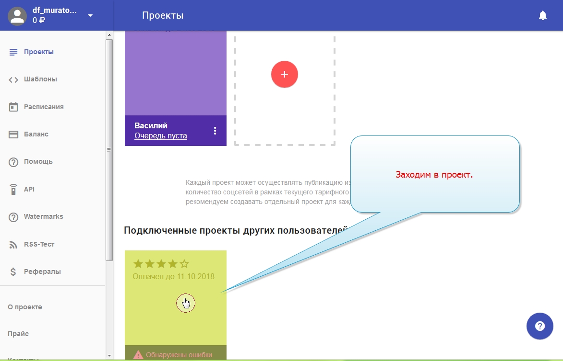Click the Баланс credit card icon
The image size is (563, 361).
(13, 135)
